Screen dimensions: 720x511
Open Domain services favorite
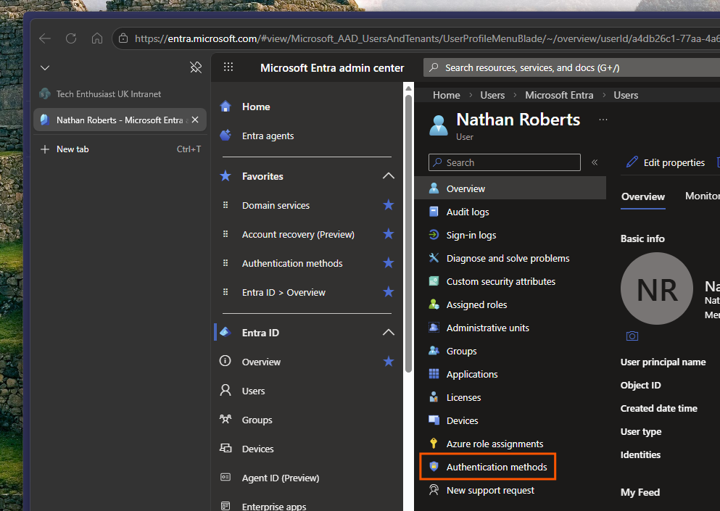(276, 205)
